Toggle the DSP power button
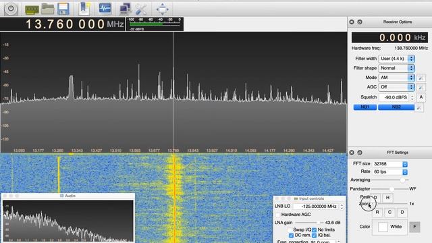This screenshot has height=243, width=432. [x=11, y=9]
